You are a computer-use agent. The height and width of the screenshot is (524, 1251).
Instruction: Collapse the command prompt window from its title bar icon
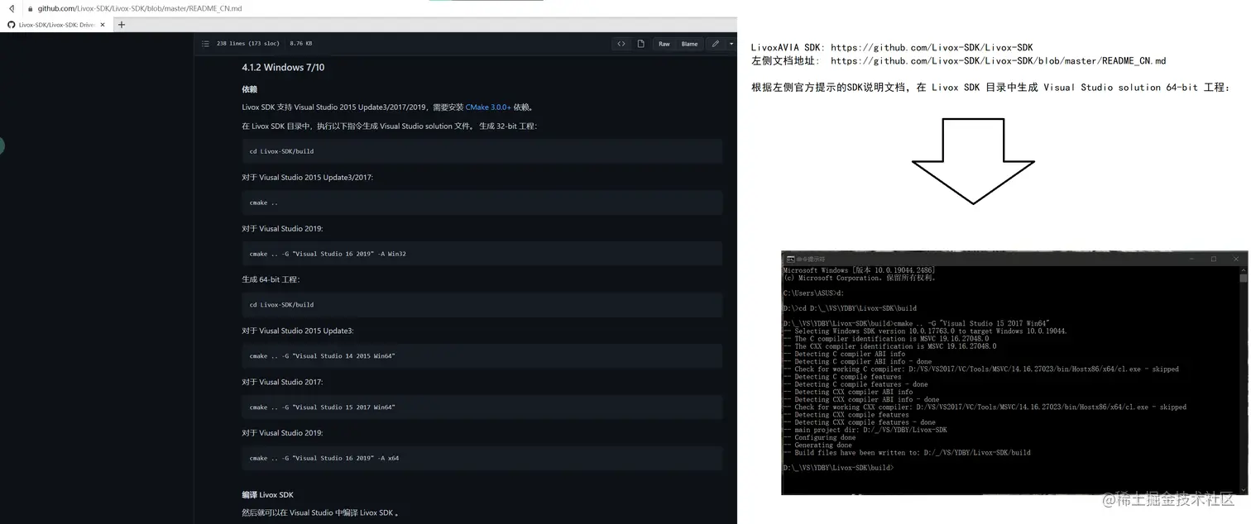click(x=1191, y=259)
